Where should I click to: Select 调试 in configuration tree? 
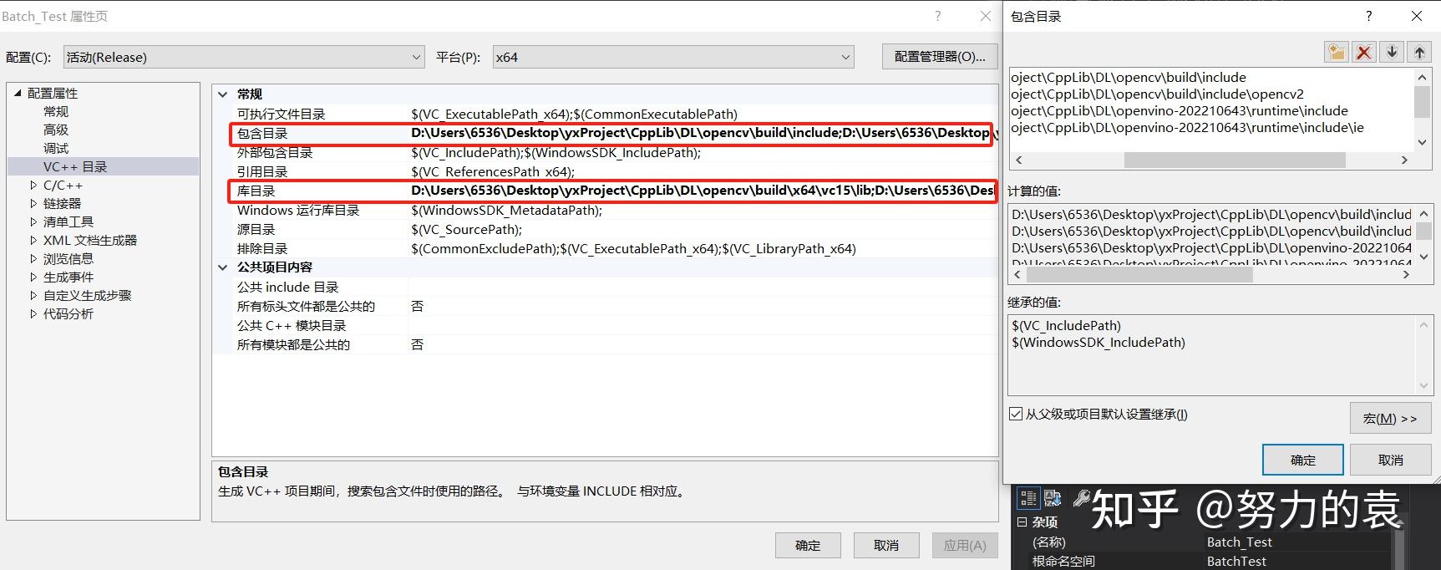click(56, 148)
